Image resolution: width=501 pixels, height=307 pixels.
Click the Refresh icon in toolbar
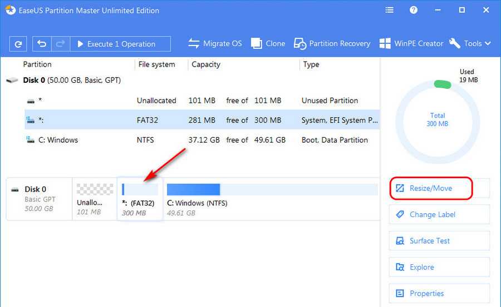[x=18, y=44]
